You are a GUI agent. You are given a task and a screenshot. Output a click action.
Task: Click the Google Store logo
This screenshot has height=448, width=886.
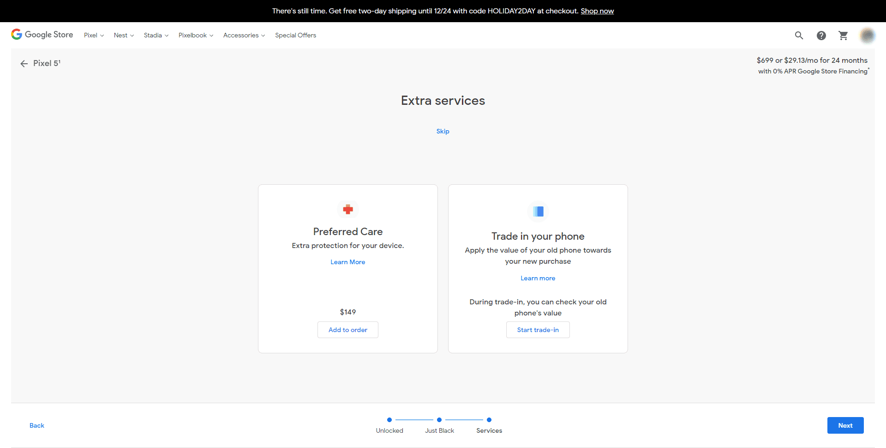(42, 35)
